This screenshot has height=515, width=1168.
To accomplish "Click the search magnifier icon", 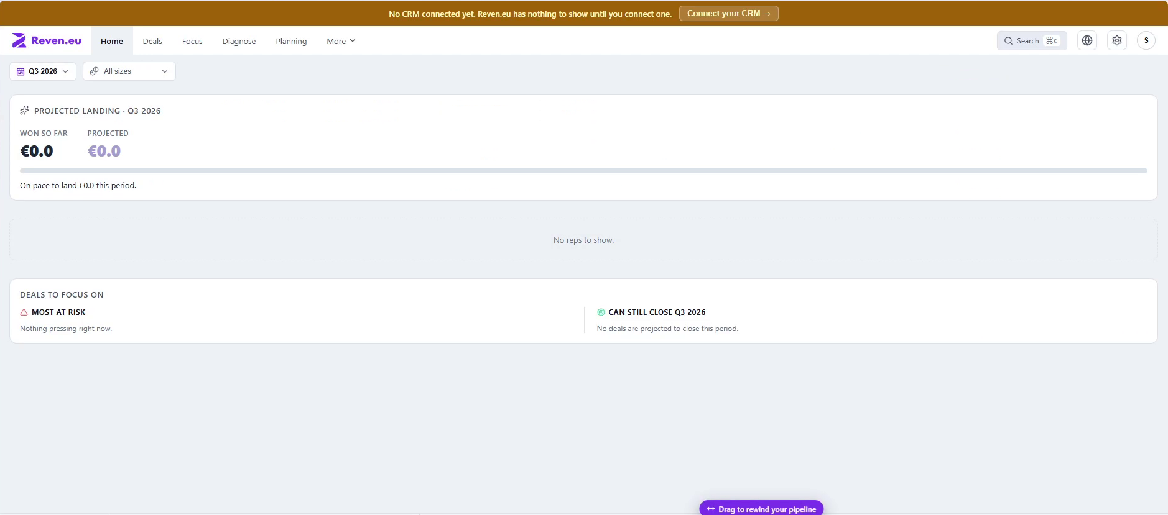I will point(1008,41).
